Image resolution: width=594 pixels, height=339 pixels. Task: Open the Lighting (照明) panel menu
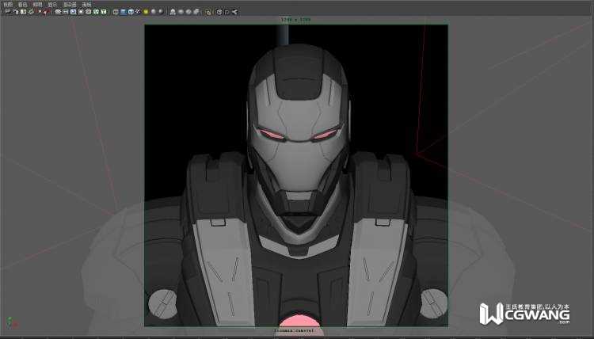point(37,5)
